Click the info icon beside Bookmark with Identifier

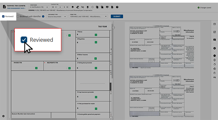43,16
